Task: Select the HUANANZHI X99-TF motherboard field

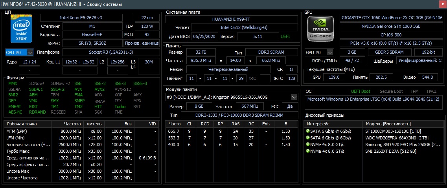Action: tap(232, 19)
